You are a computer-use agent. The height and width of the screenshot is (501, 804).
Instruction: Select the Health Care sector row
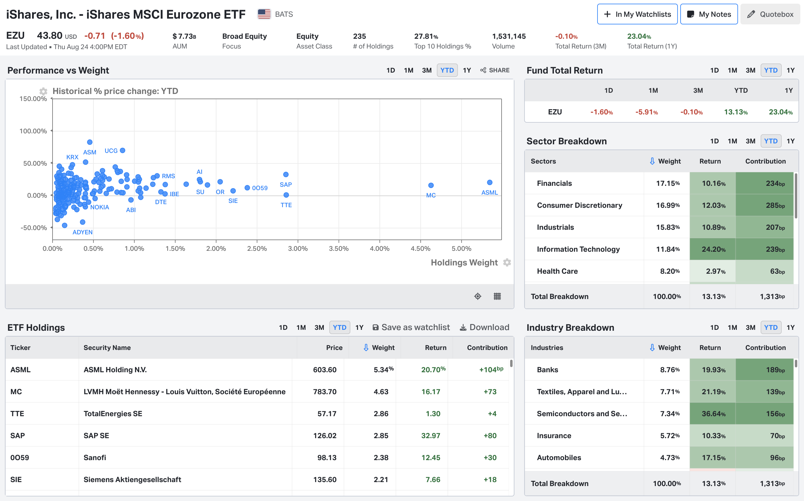(x=660, y=271)
